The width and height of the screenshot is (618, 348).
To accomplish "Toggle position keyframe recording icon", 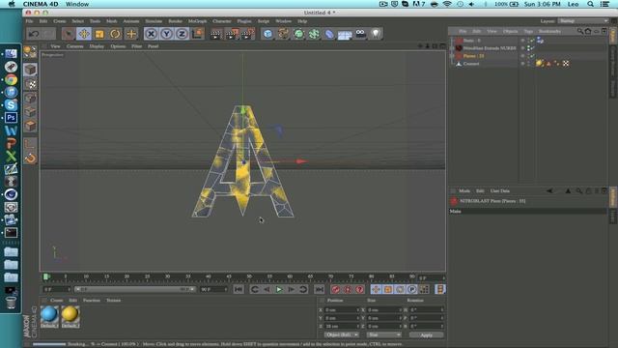I will pos(376,289).
